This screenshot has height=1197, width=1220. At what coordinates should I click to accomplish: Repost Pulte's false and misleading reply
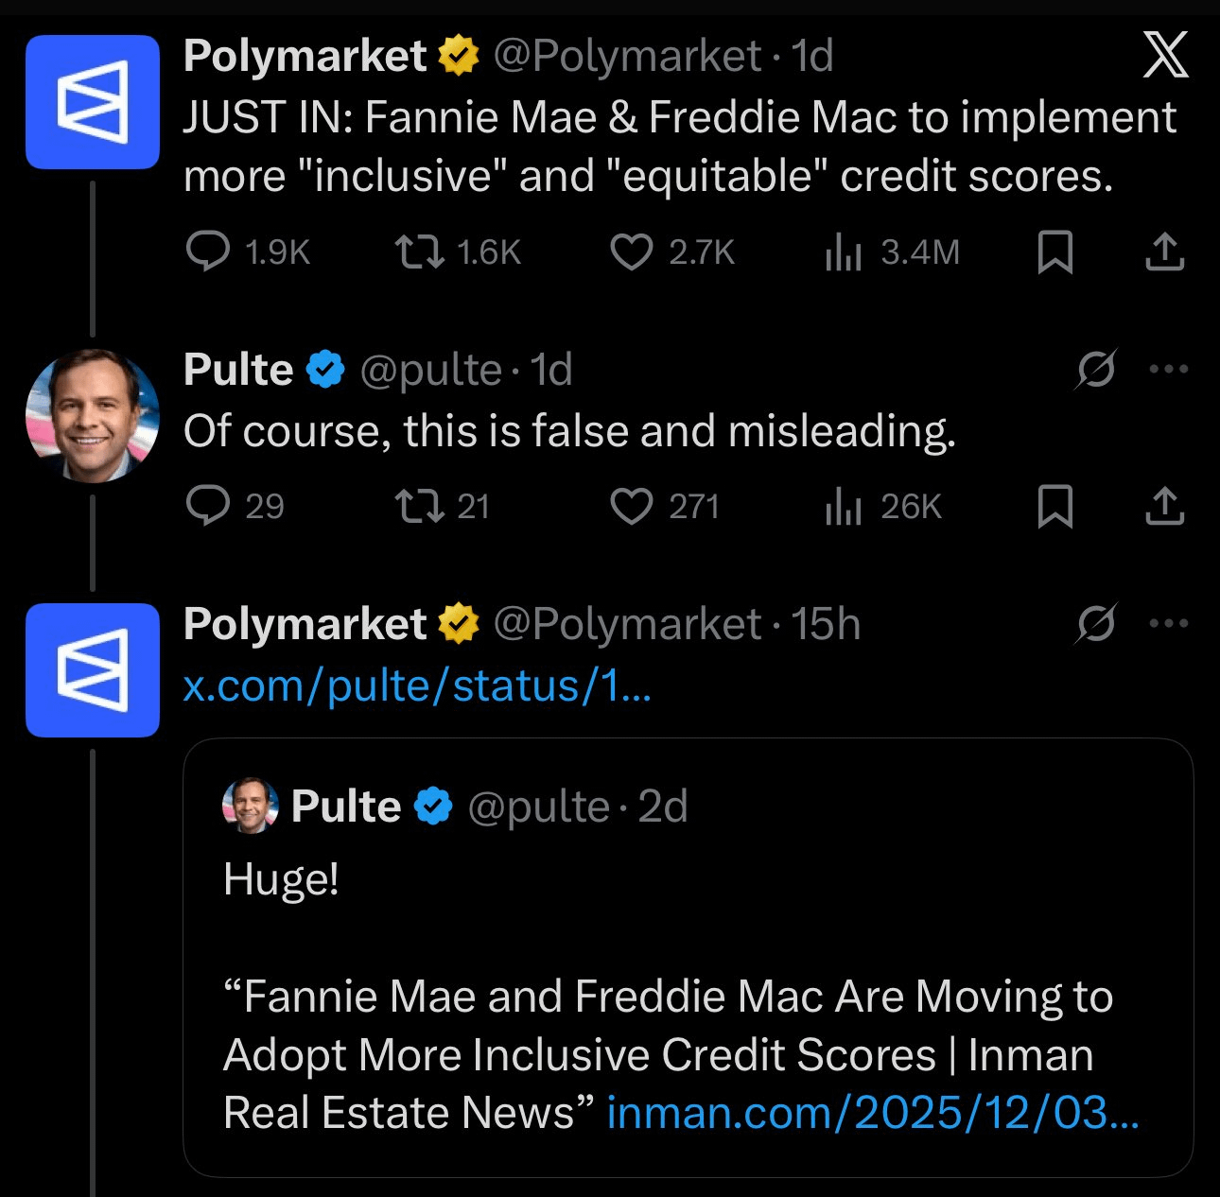coord(419,506)
